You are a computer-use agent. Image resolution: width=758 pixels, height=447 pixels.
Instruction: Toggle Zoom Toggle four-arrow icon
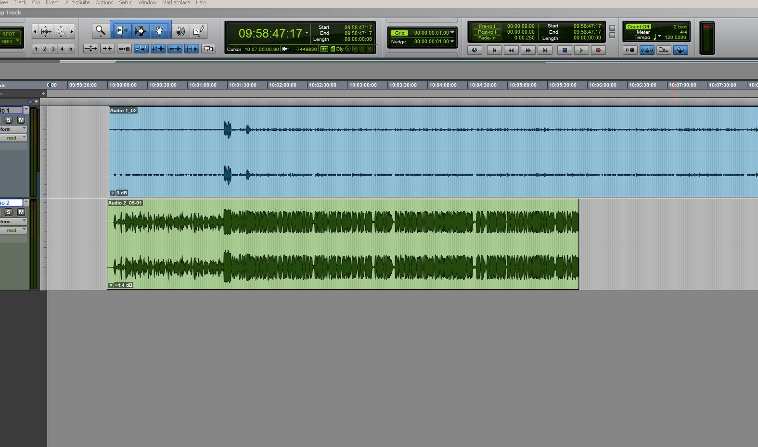coord(90,49)
